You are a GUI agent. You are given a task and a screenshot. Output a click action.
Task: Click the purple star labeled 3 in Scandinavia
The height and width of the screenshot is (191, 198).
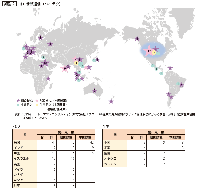click(x=40, y=37)
